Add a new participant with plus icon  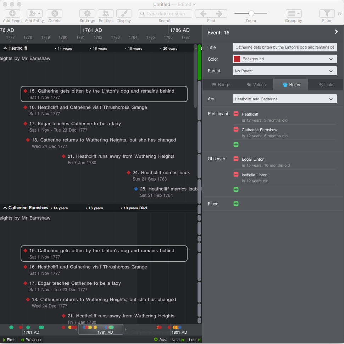[236, 144]
